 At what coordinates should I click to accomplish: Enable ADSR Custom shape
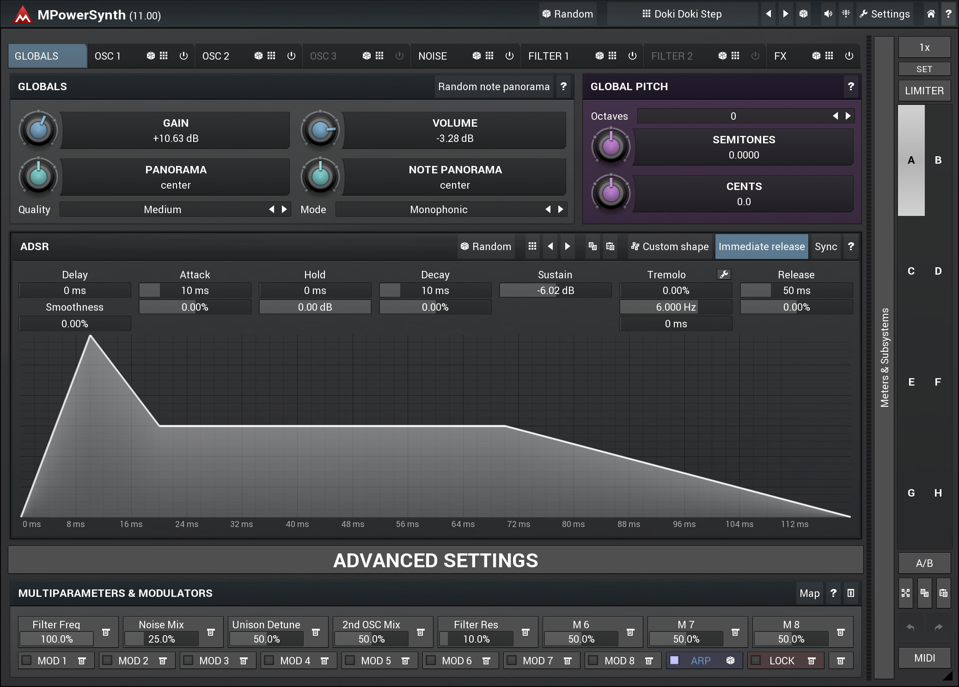[x=670, y=246]
